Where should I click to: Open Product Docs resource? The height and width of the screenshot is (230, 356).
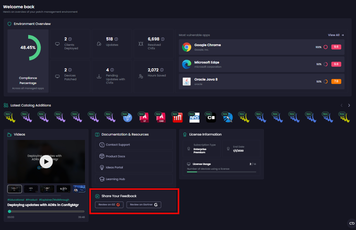point(134,156)
